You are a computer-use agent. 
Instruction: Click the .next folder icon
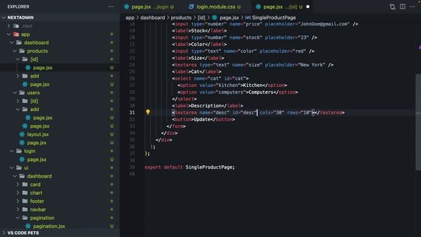(x=16, y=26)
